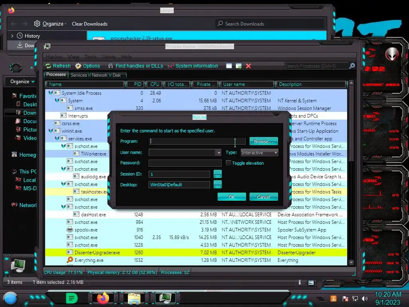This screenshot has width=409, height=307.
Task: Click the red X kill window icon
Action: click(x=248, y=66)
